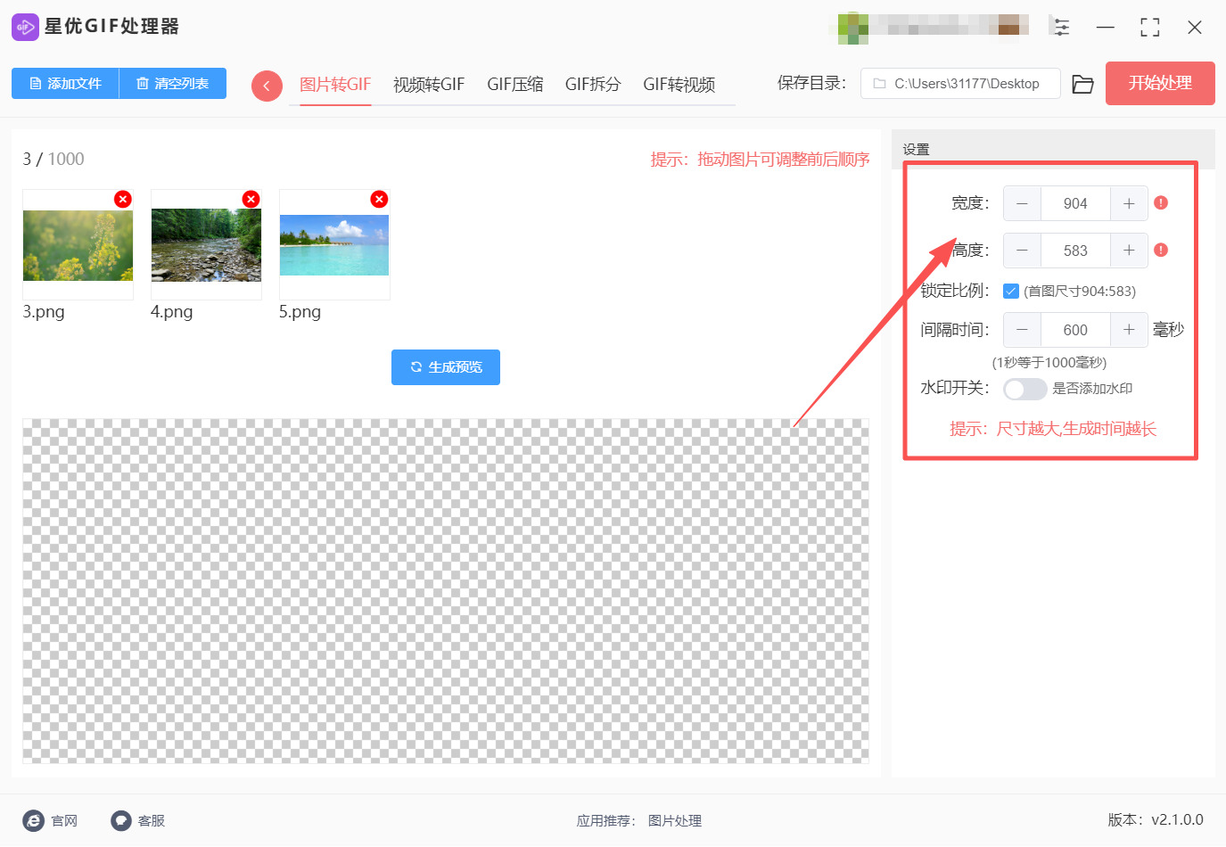Click the app logo icon
The width and height of the screenshot is (1226, 847).
pyautogui.click(x=25, y=27)
